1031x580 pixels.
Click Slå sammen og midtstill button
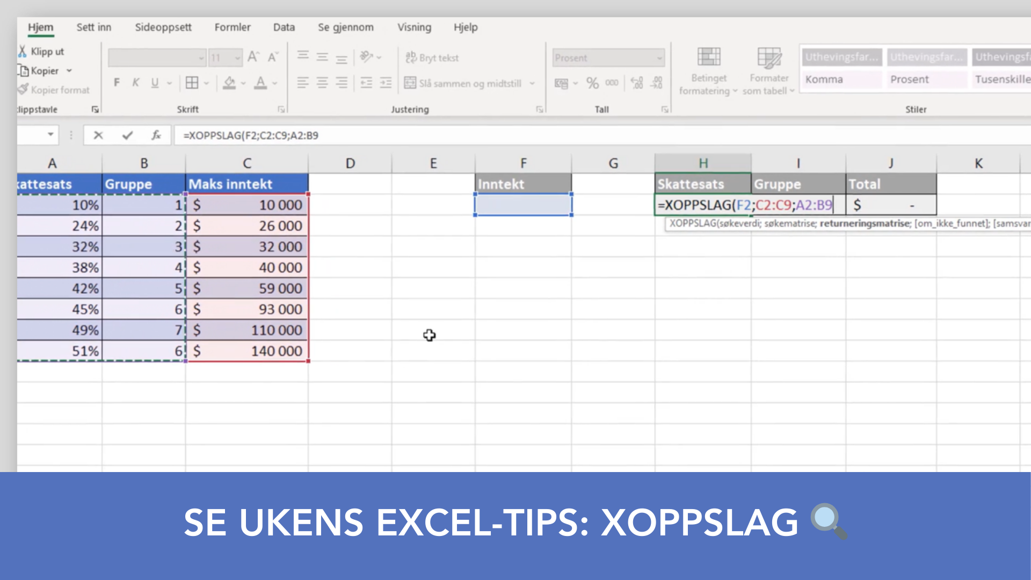pos(463,83)
